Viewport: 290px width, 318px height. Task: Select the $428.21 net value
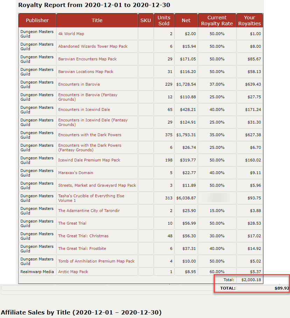coord(188,110)
